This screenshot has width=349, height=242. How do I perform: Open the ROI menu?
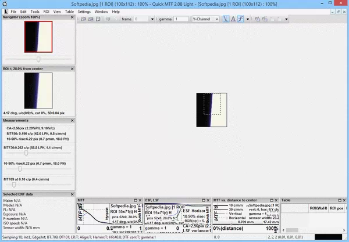point(47,12)
